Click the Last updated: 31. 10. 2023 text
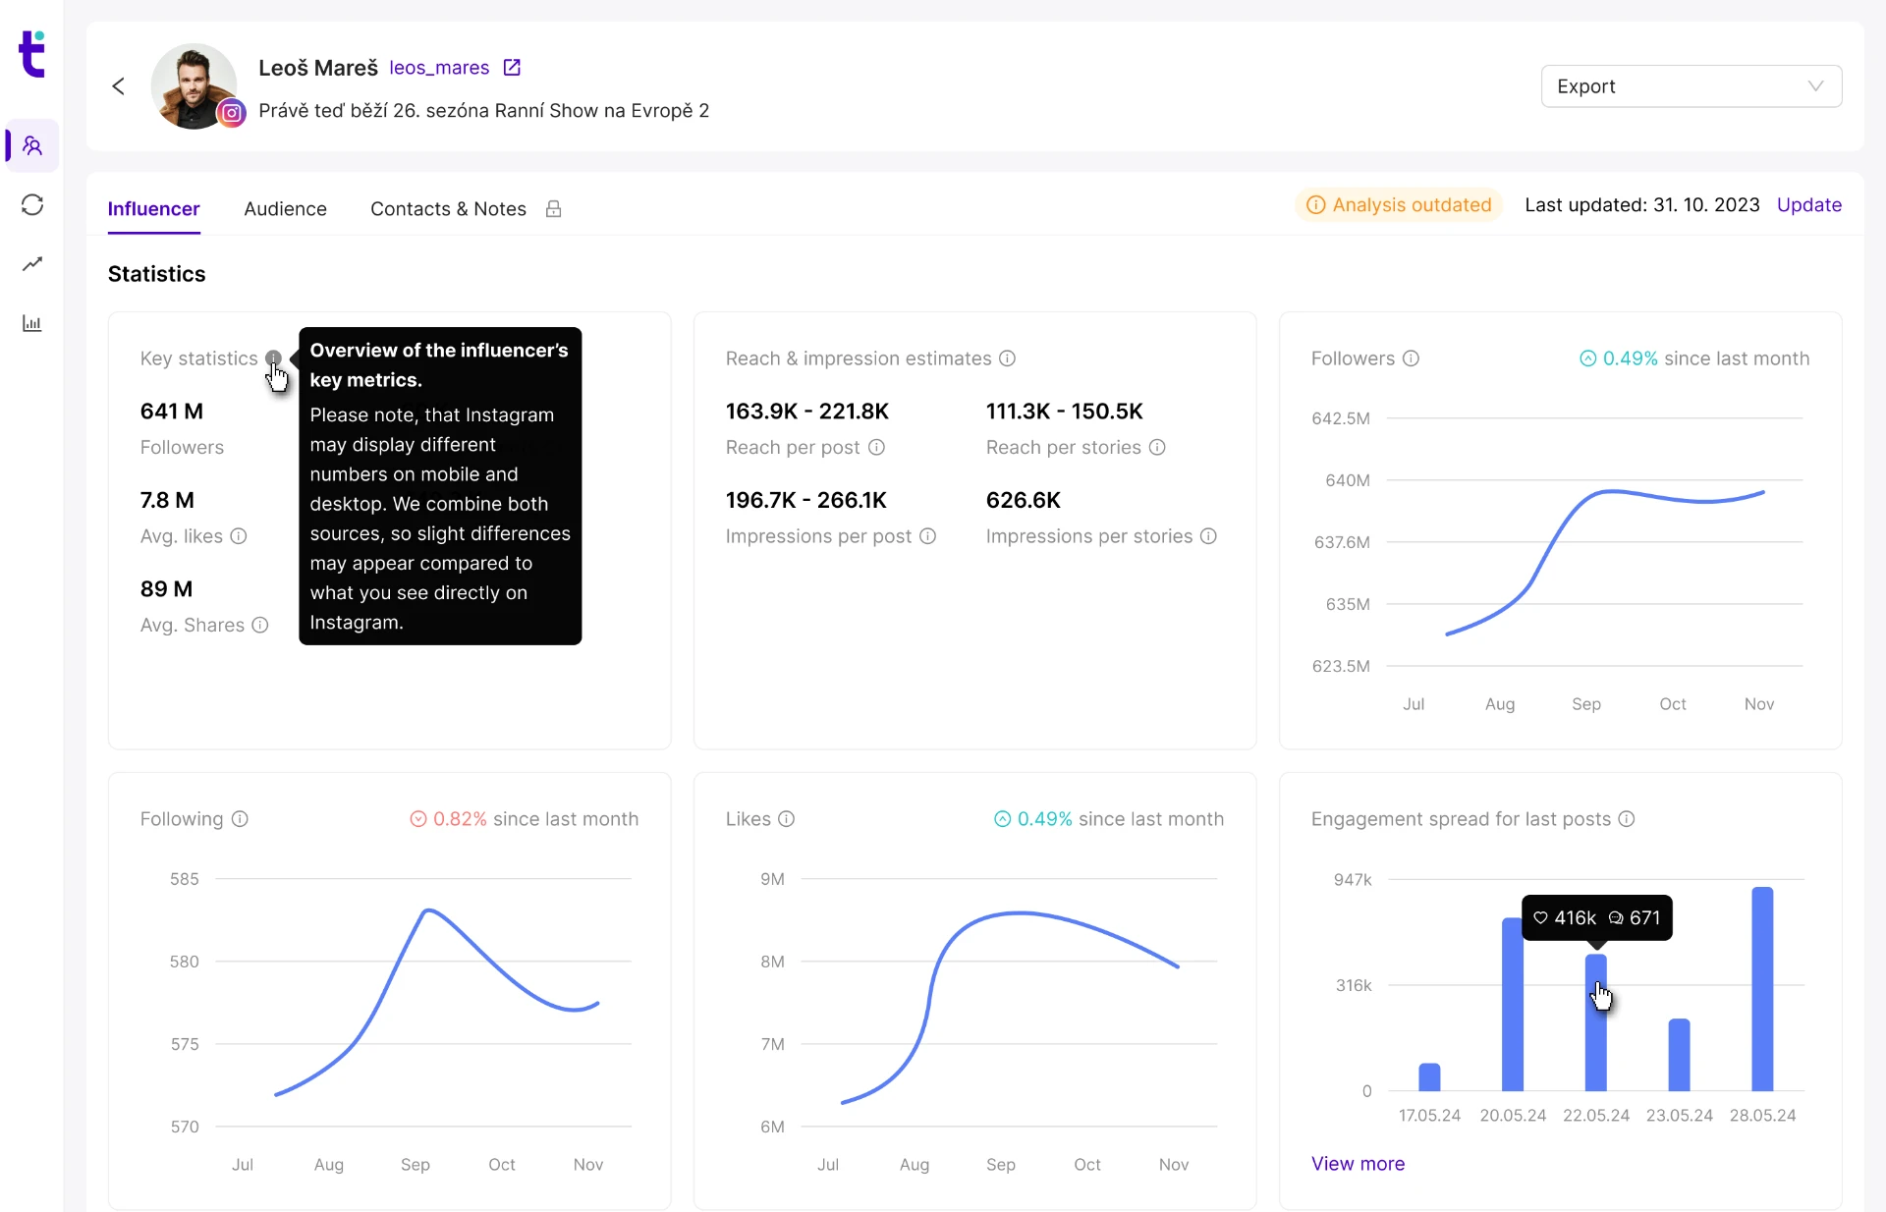The height and width of the screenshot is (1212, 1886). coord(1642,204)
